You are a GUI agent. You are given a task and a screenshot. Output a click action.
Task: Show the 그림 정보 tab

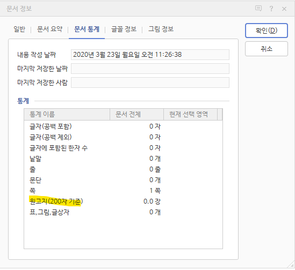click(161, 29)
